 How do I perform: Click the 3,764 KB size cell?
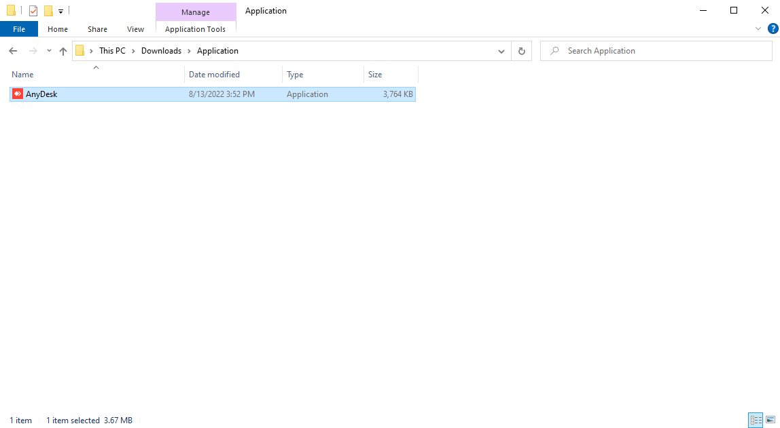pos(398,94)
